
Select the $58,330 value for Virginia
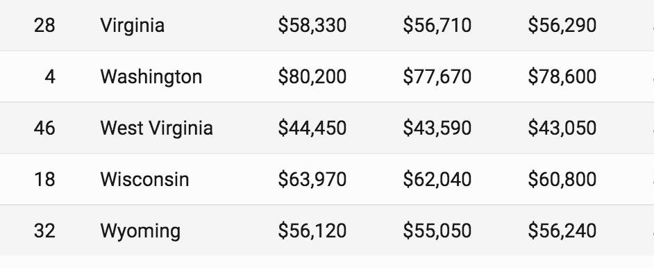(x=312, y=26)
